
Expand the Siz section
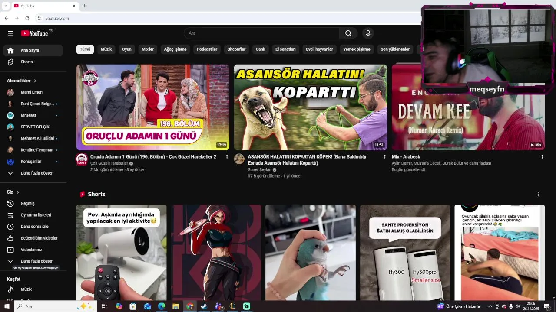pyautogui.click(x=13, y=192)
